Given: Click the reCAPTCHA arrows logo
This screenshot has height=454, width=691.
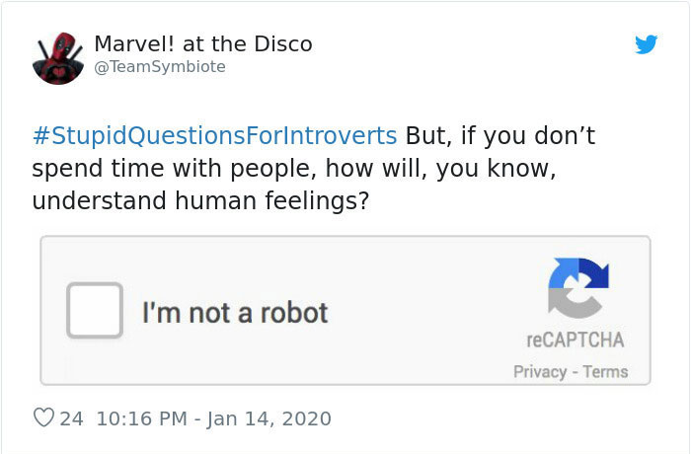Looking at the screenshot, I should [x=577, y=288].
